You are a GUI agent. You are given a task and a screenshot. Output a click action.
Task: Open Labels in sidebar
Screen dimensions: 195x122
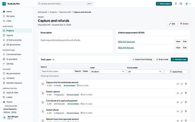[17, 97]
